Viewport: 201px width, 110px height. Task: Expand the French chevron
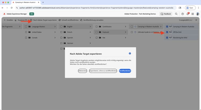90,32
